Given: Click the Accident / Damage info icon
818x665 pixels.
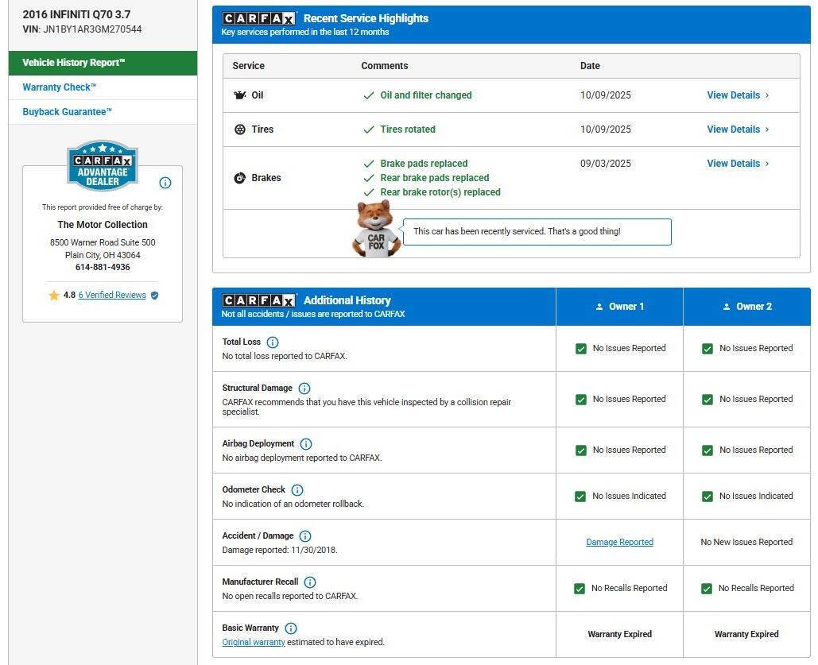Looking at the screenshot, I should tap(305, 536).
